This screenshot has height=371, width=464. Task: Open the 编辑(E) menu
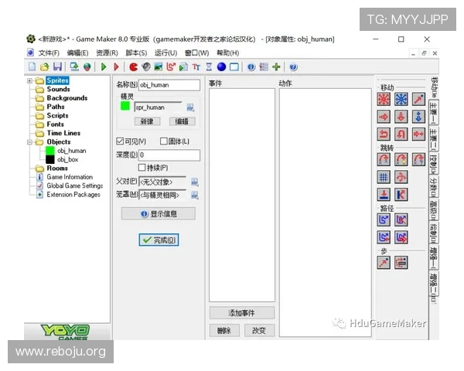tap(77, 53)
